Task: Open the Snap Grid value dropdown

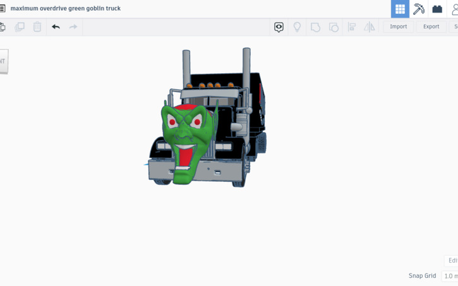Action: click(450, 276)
